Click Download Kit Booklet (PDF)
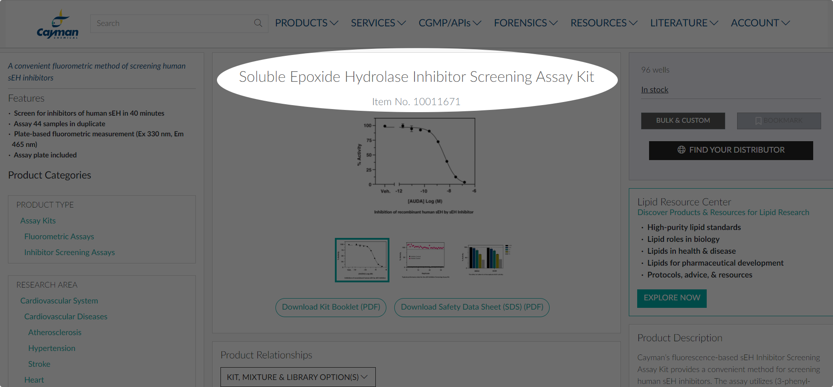This screenshot has width=833, height=387. [331, 307]
